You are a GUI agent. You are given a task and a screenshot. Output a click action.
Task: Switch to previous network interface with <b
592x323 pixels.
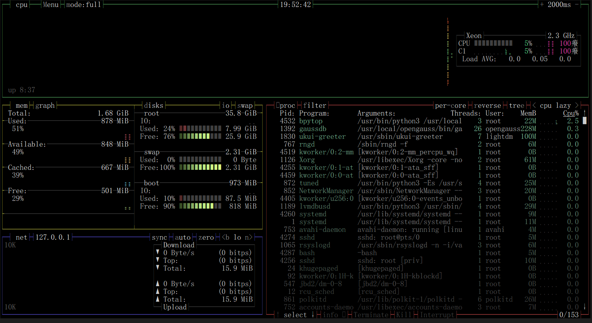226,237
